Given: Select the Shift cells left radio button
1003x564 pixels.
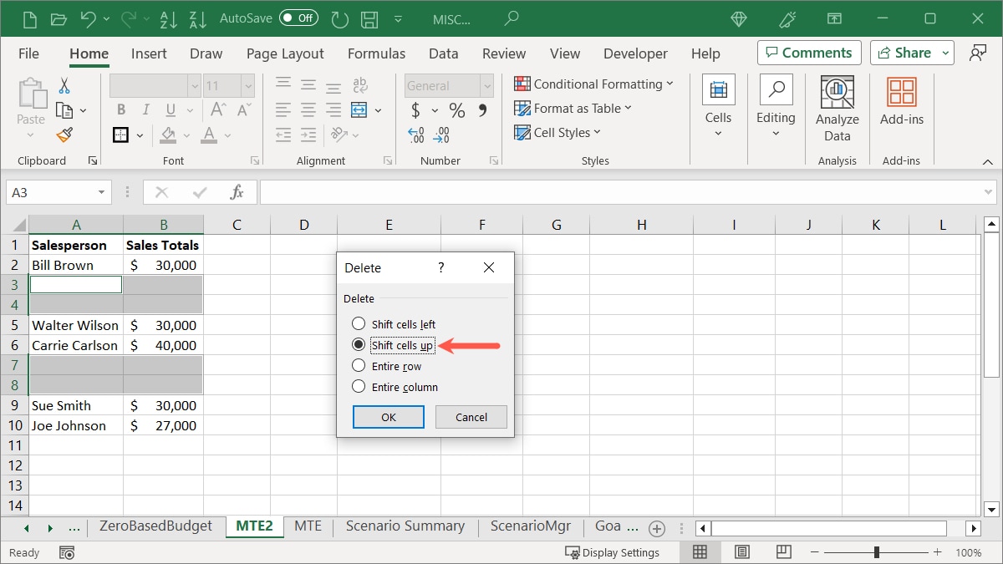Looking at the screenshot, I should [359, 323].
